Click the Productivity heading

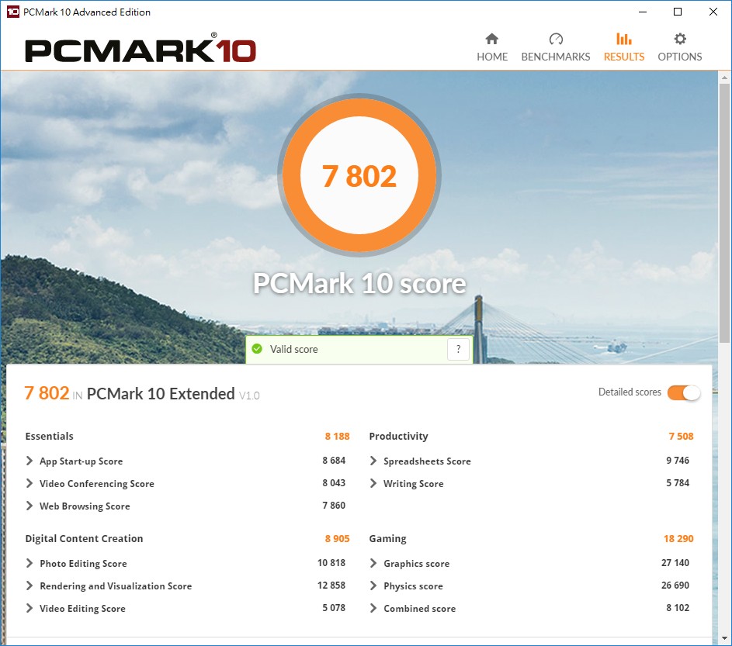(x=399, y=436)
